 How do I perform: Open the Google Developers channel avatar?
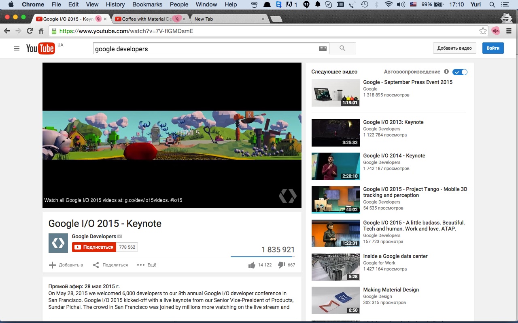[x=58, y=243]
